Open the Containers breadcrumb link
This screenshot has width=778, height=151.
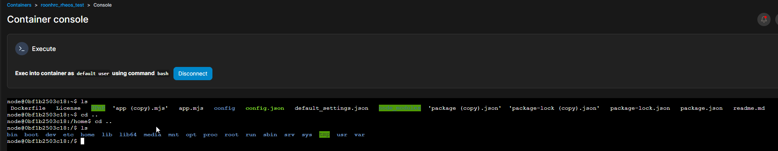(x=19, y=5)
